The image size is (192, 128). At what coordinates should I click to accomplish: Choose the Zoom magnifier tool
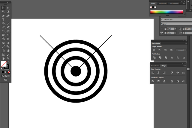point(8,59)
